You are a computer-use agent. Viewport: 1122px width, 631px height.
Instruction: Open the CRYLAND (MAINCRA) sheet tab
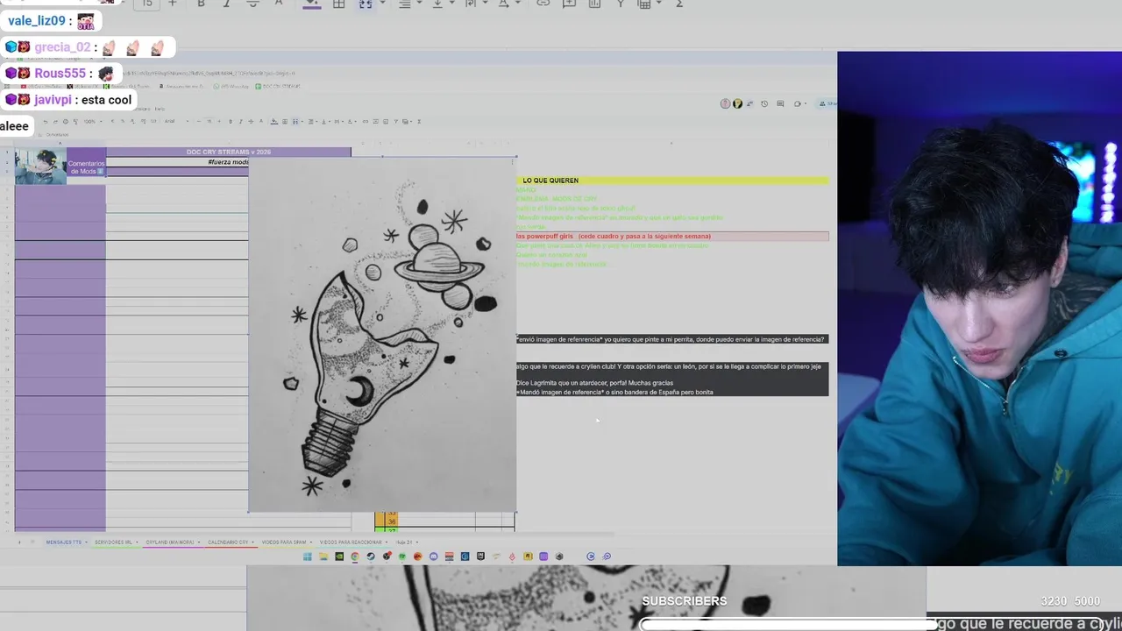pos(169,542)
